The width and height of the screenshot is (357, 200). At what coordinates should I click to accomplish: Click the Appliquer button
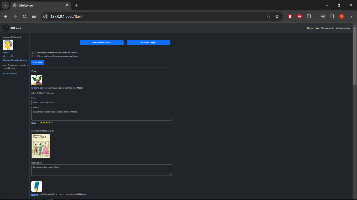[x=38, y=63]
